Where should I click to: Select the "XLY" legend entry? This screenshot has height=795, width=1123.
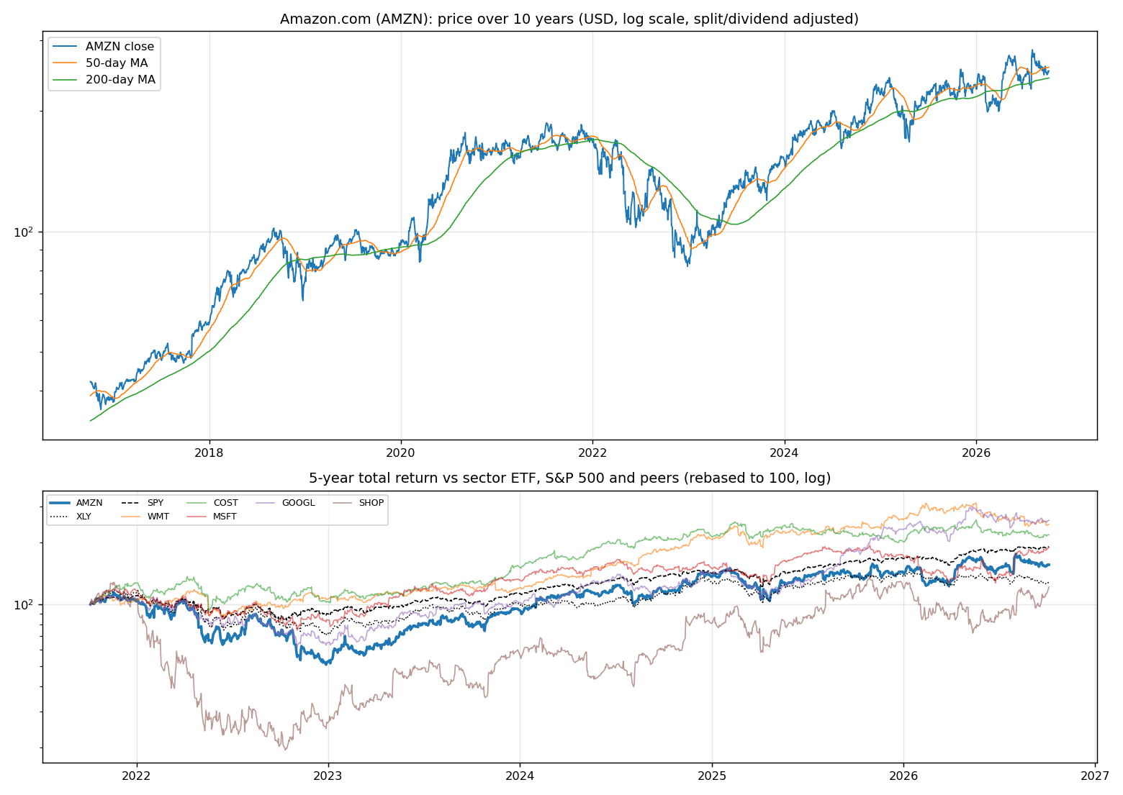coord(84,517)
